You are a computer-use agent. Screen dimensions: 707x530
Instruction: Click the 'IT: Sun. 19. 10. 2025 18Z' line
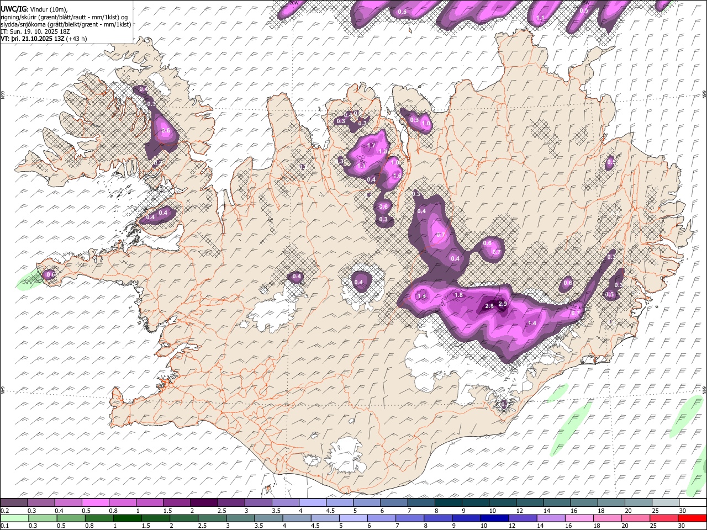pyautogui.click(x=35, y=31)
